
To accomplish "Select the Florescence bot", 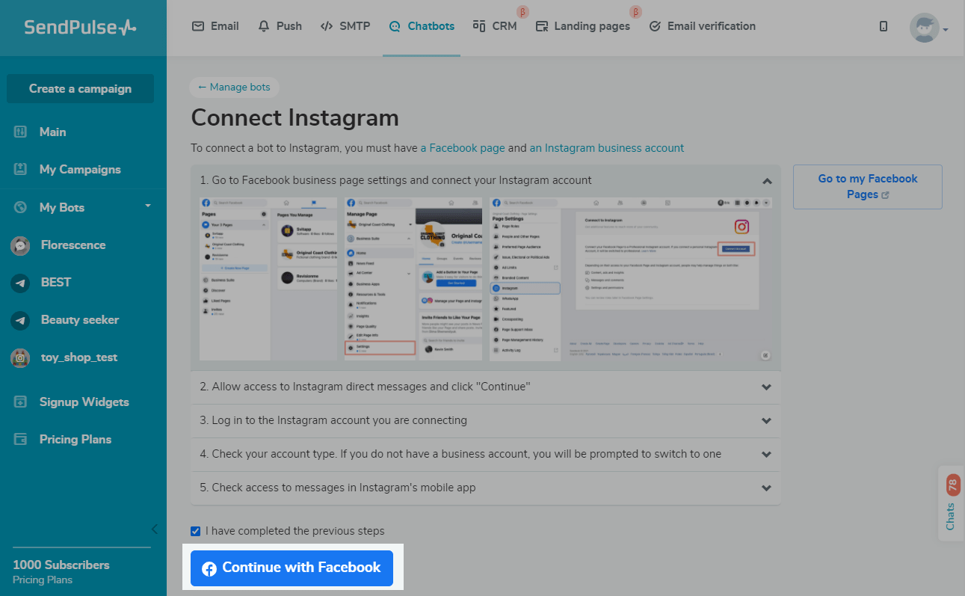I will pos(73,245).
